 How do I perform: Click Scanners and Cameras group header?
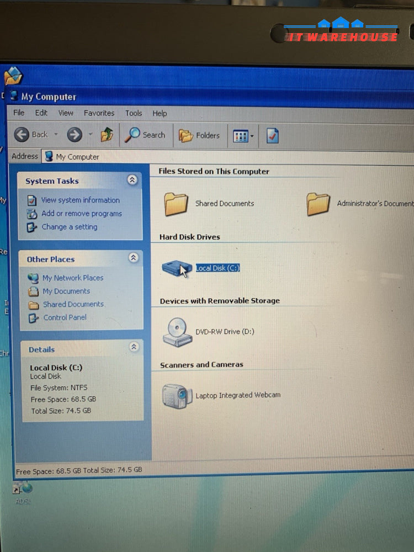coord(201,364)
